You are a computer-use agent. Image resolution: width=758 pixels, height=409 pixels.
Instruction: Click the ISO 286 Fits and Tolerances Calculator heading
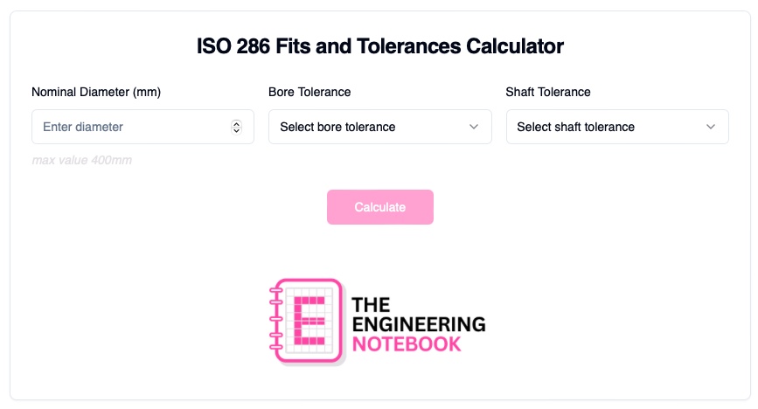click(x=380, y=46)
